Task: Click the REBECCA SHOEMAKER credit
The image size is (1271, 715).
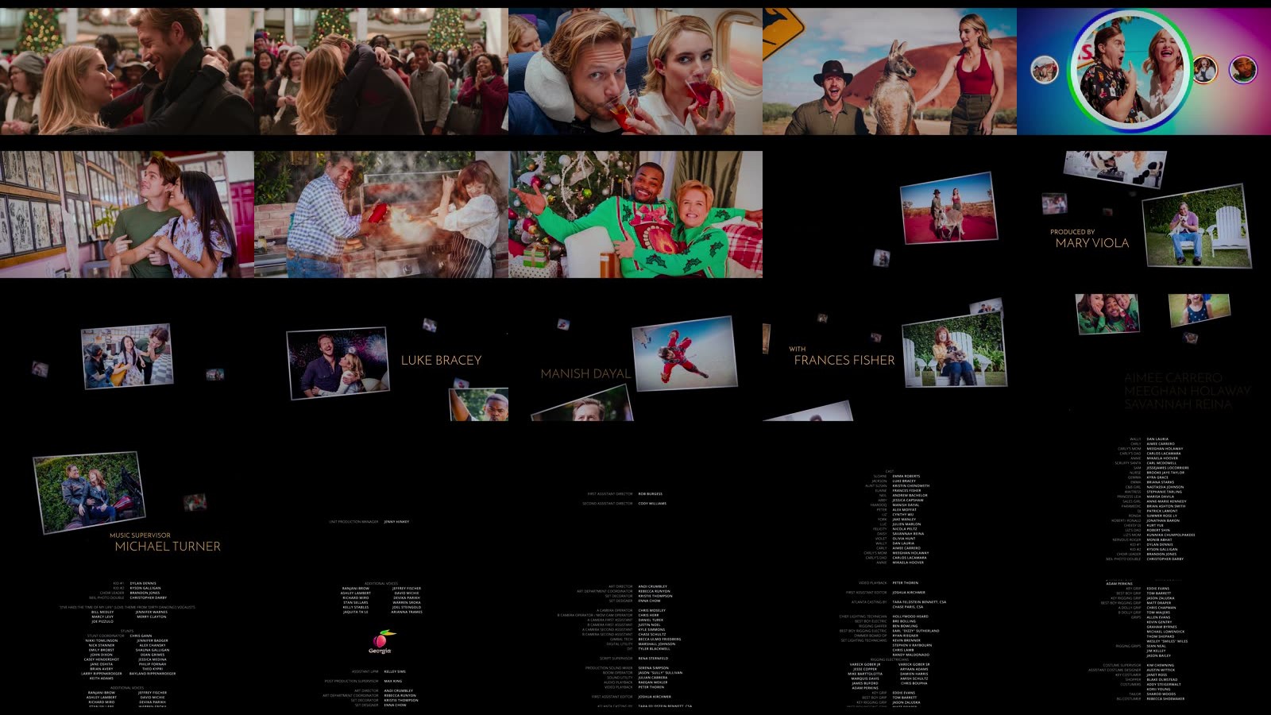Action: tap(1165, 699)
